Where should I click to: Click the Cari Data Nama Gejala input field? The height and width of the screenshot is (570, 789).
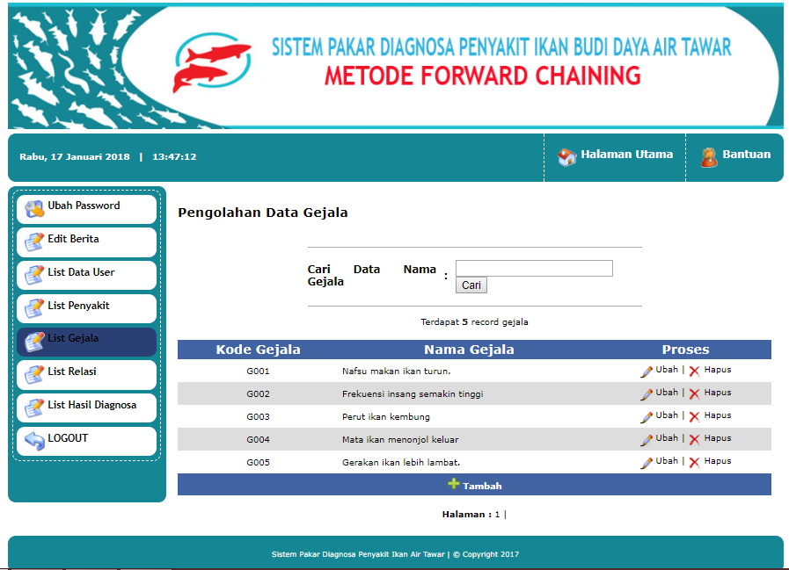pos(533,268)
